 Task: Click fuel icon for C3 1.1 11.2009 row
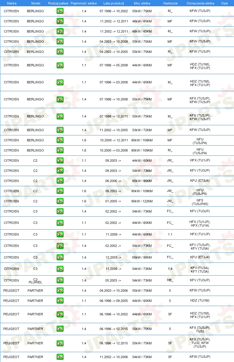tap(60, 234)
